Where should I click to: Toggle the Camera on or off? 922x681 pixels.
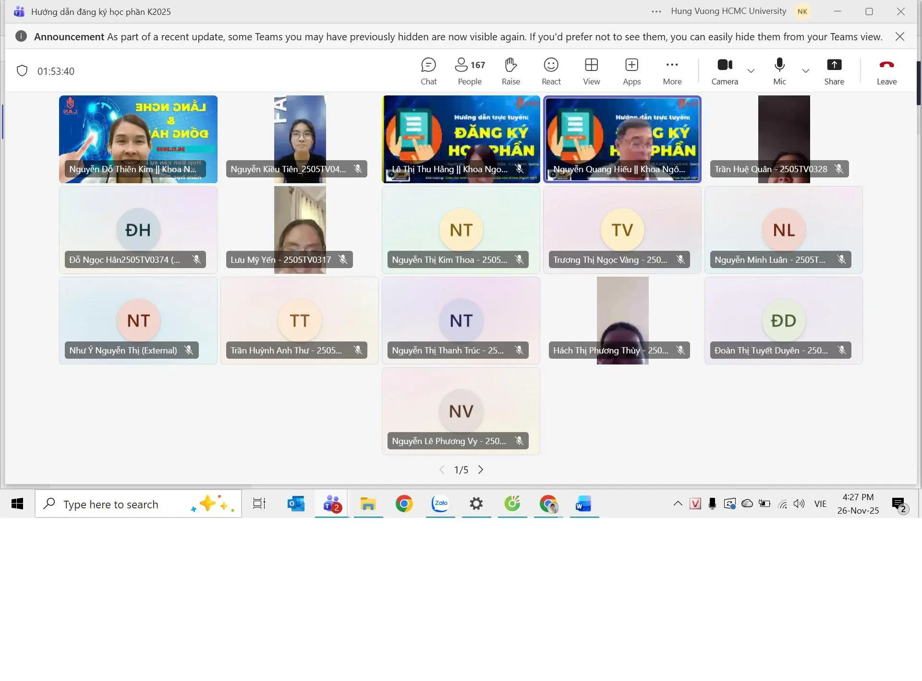click(724, 71)
